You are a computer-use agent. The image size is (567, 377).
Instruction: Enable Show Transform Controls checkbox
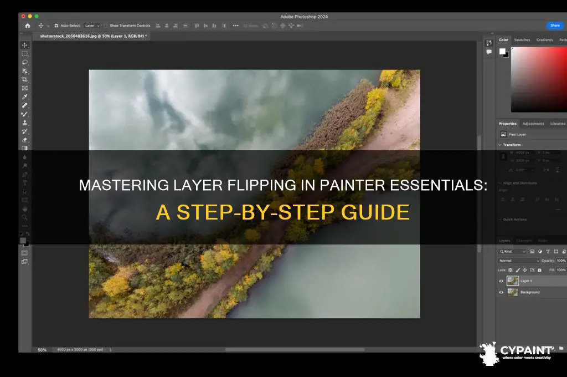point(106,26)
